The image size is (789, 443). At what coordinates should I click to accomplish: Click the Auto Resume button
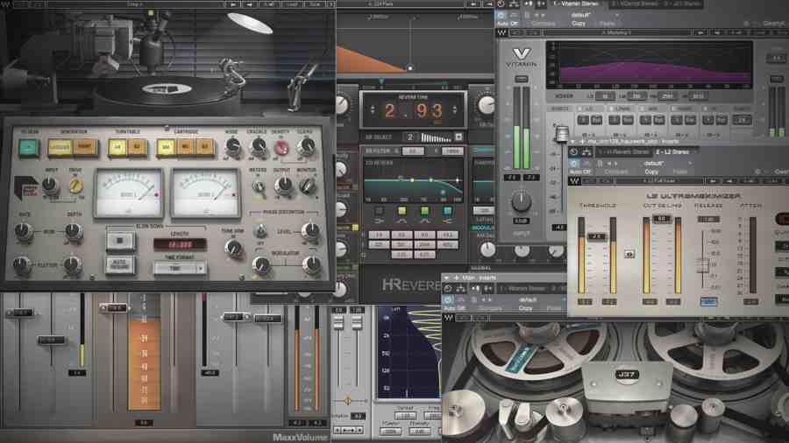pos(120,264)
